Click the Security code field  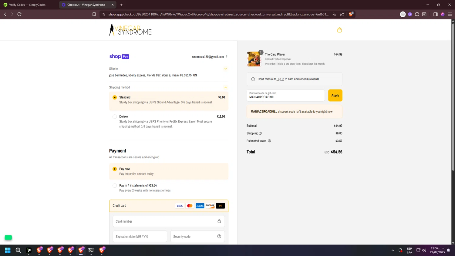[x=197, y=236]
